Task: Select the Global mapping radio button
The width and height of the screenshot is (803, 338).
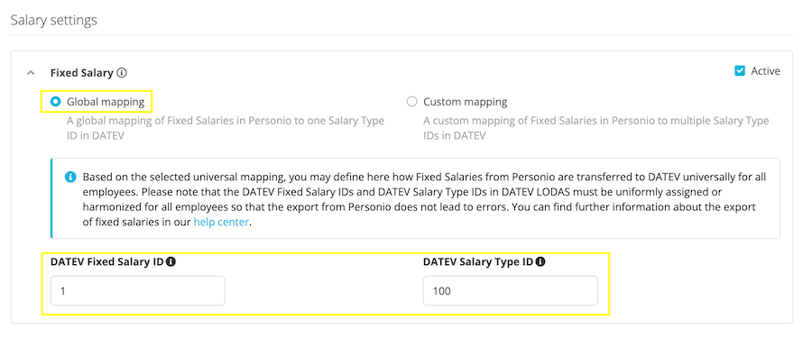Action: pyautogui.click(x=55, y=102)
